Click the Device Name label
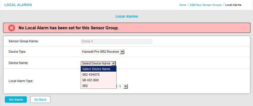Screen dimensions: 253x106 click(18, 63)
